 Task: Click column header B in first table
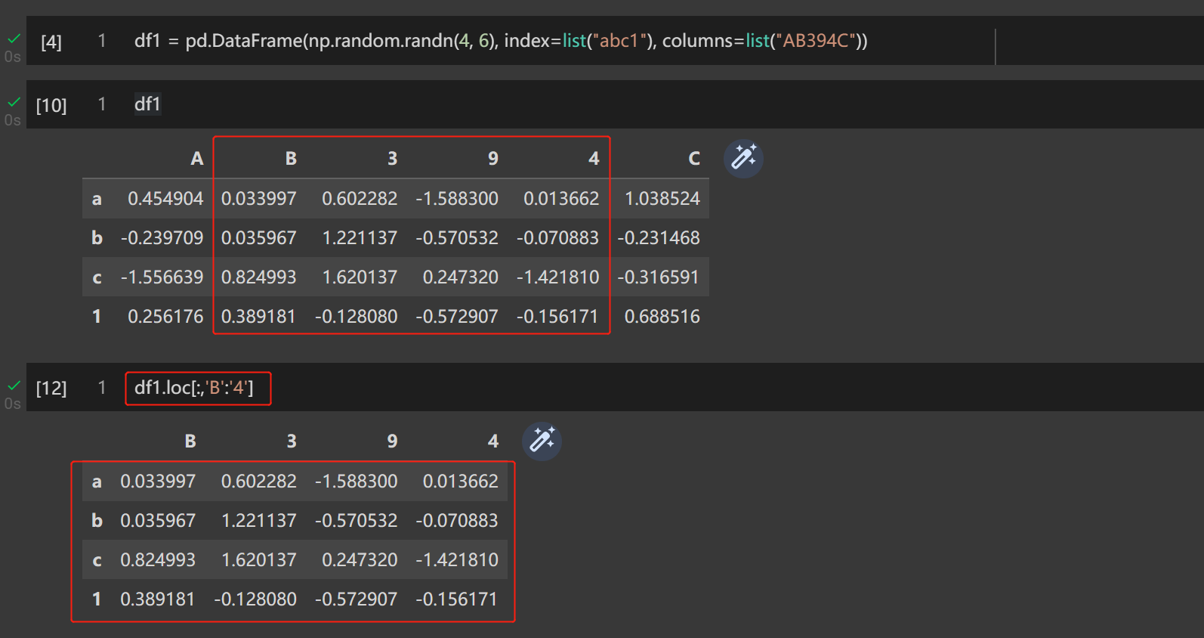291,159
